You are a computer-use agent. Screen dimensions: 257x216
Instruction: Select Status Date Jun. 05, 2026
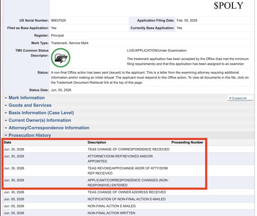61,90
